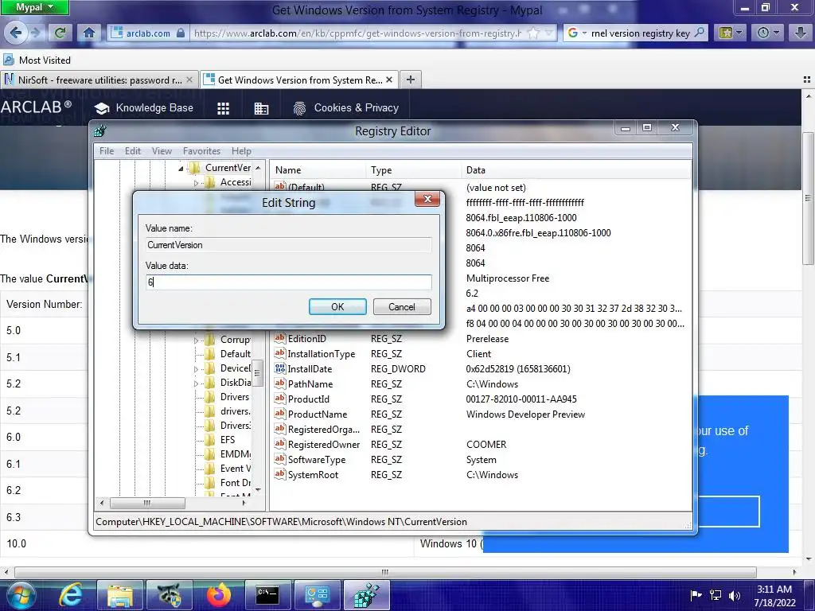This screenshot has height=611, width=815.
Task: Click 'Windows Developer Preview' data cell
Action: 525,414
